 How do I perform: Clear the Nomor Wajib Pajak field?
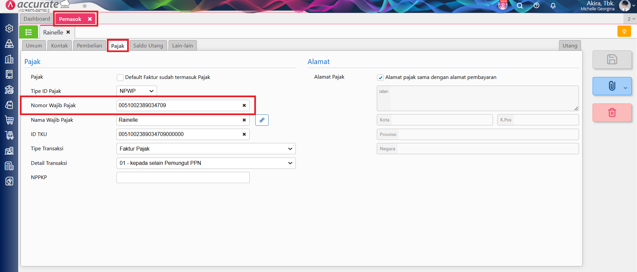[244, 105]
